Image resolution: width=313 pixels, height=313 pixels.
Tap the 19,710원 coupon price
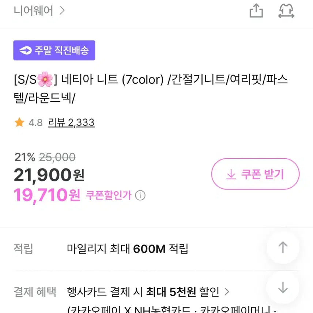(x=46, y=195)
